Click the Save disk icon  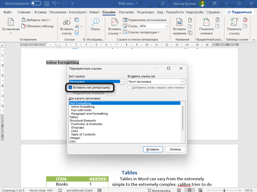[x=47, y=3]
